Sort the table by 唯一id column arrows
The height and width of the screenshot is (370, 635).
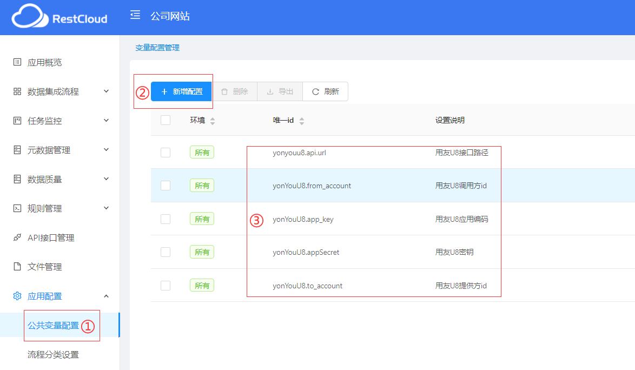coord(302,121)
